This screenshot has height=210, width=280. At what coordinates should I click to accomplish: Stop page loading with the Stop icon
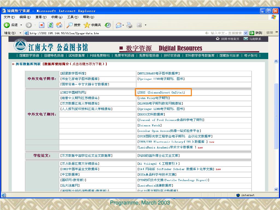click(x=42, y=25)
